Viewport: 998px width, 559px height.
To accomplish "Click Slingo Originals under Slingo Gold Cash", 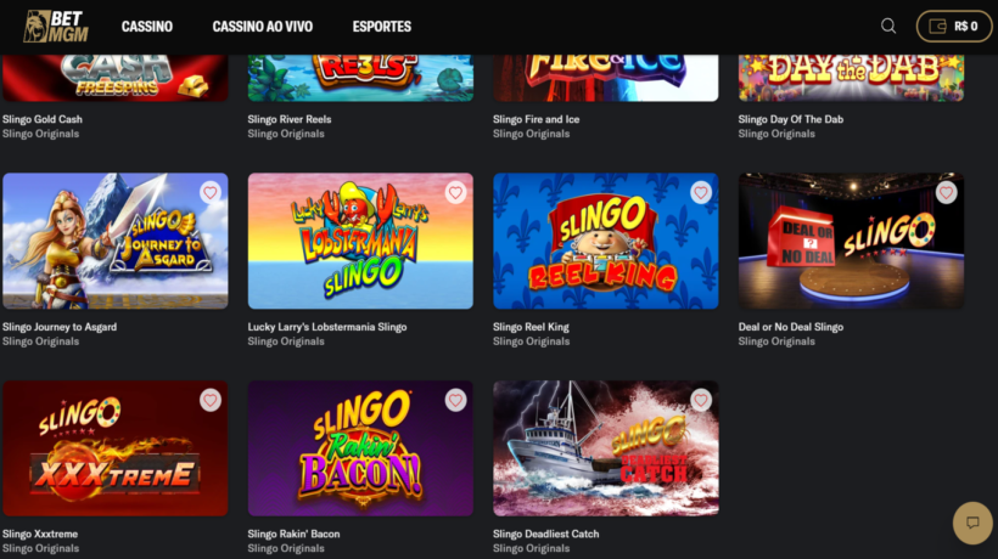I will click(41, 134).
